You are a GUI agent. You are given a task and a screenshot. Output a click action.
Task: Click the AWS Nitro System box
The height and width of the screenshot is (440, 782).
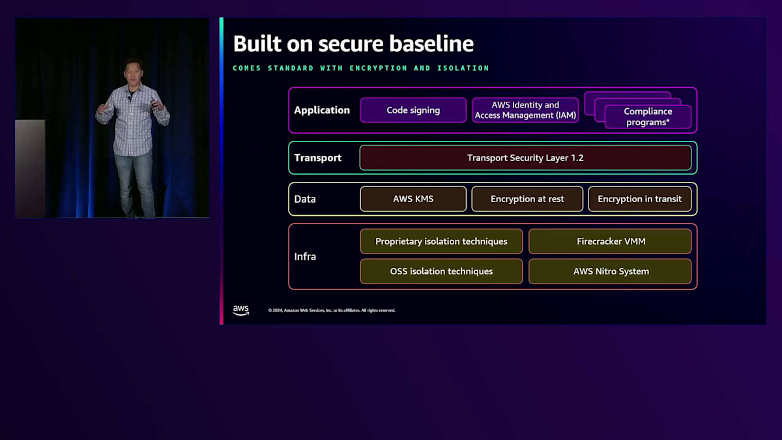[x=610, y=271]
